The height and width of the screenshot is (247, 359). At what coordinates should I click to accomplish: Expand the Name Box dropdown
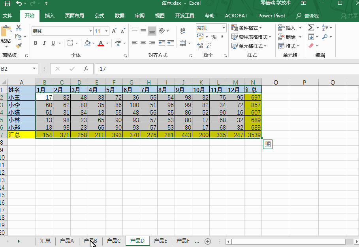click(x=34, y=68)
